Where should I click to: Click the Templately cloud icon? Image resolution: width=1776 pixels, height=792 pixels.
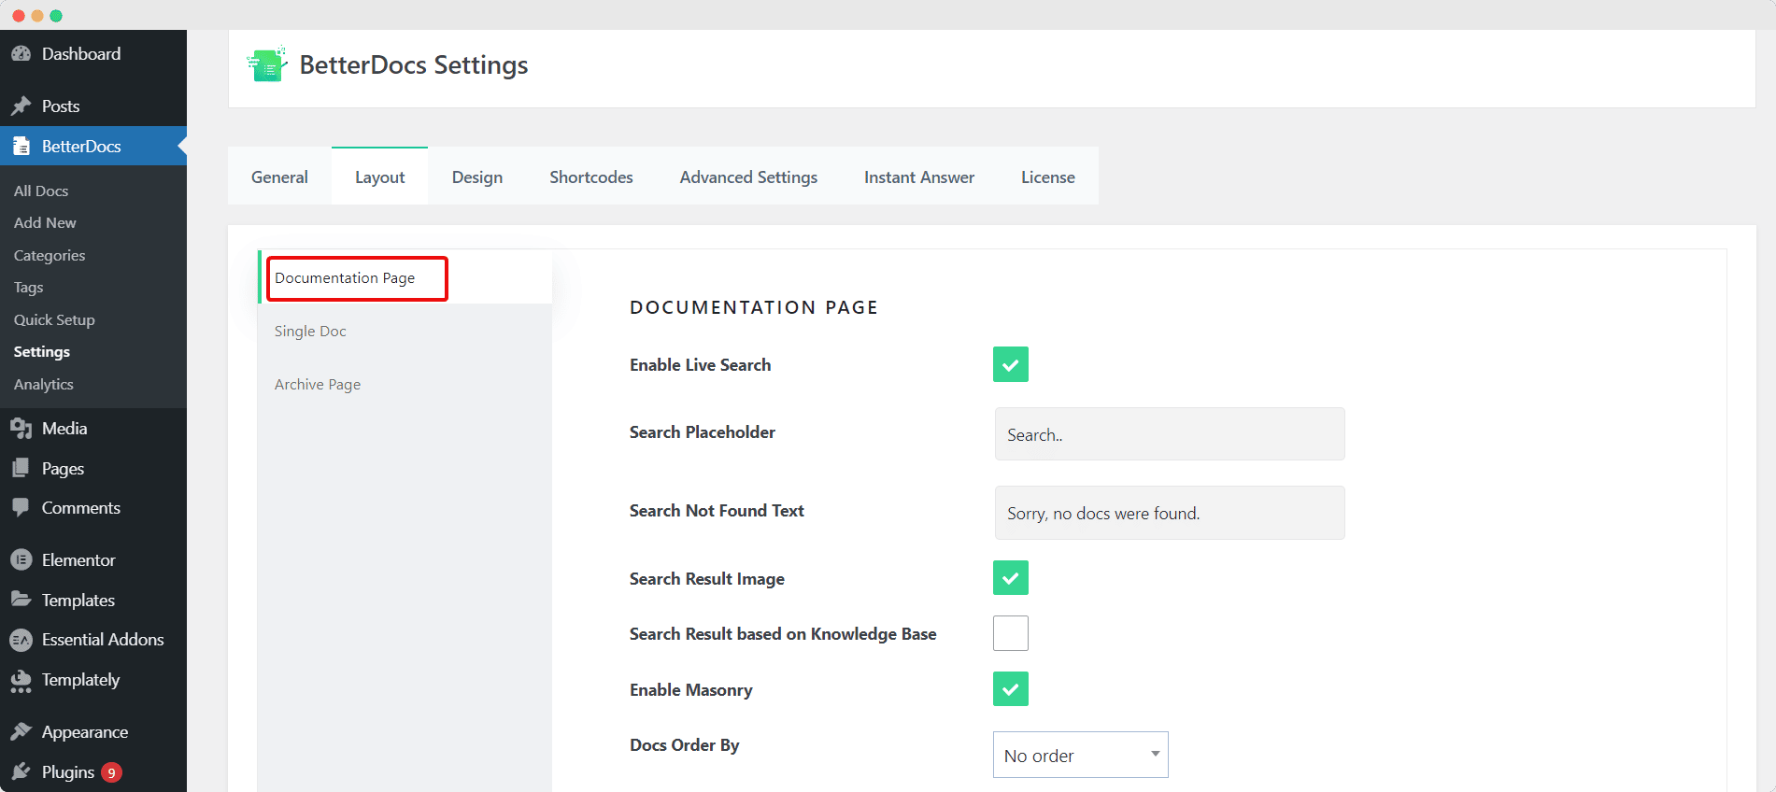click(21, 681)
